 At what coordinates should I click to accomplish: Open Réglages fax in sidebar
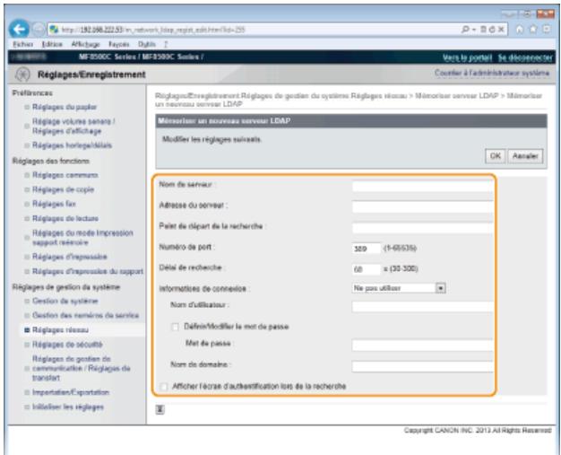(x=54, y=204)
